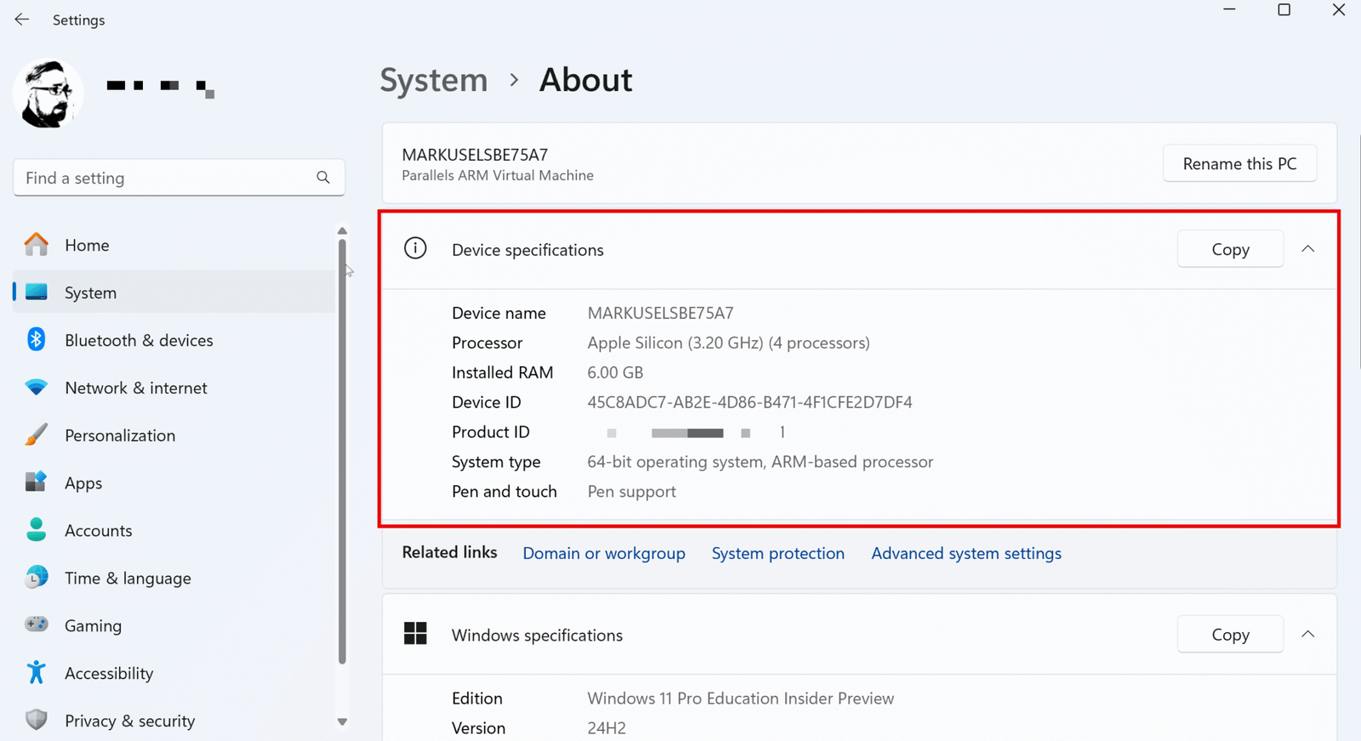Click the Accessibility figure icon

click(37, 672)
